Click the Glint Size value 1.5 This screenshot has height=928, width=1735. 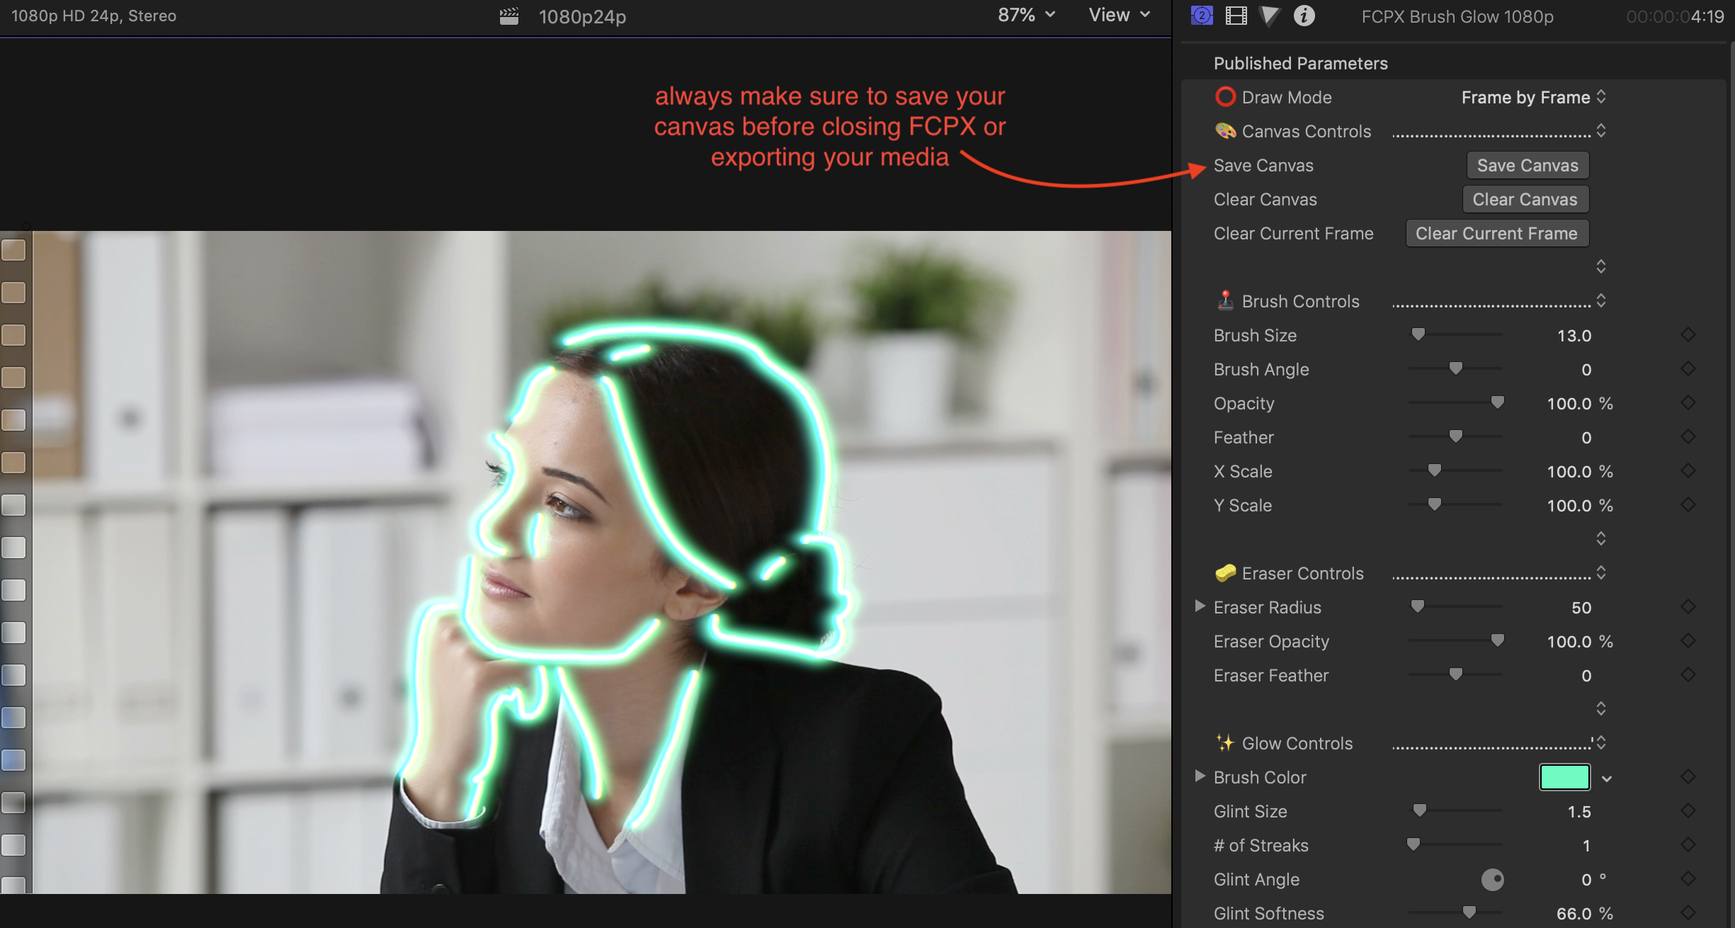(x=1579, y=812)
